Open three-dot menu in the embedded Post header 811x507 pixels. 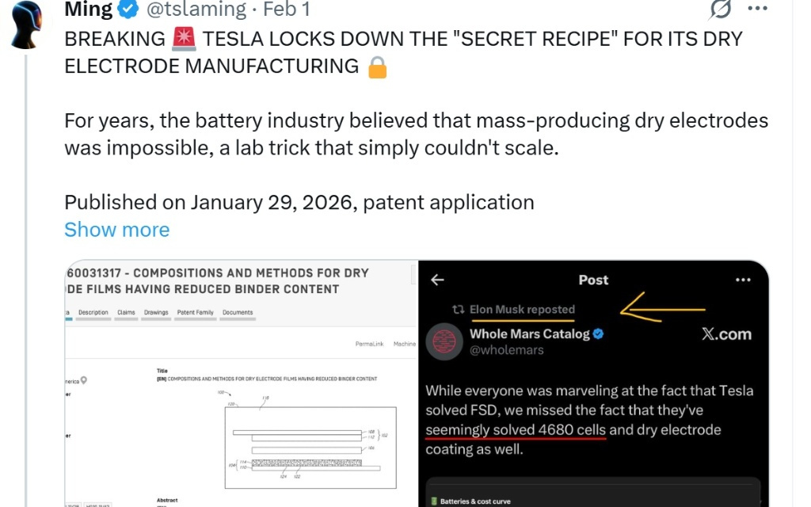coord(742,280)
